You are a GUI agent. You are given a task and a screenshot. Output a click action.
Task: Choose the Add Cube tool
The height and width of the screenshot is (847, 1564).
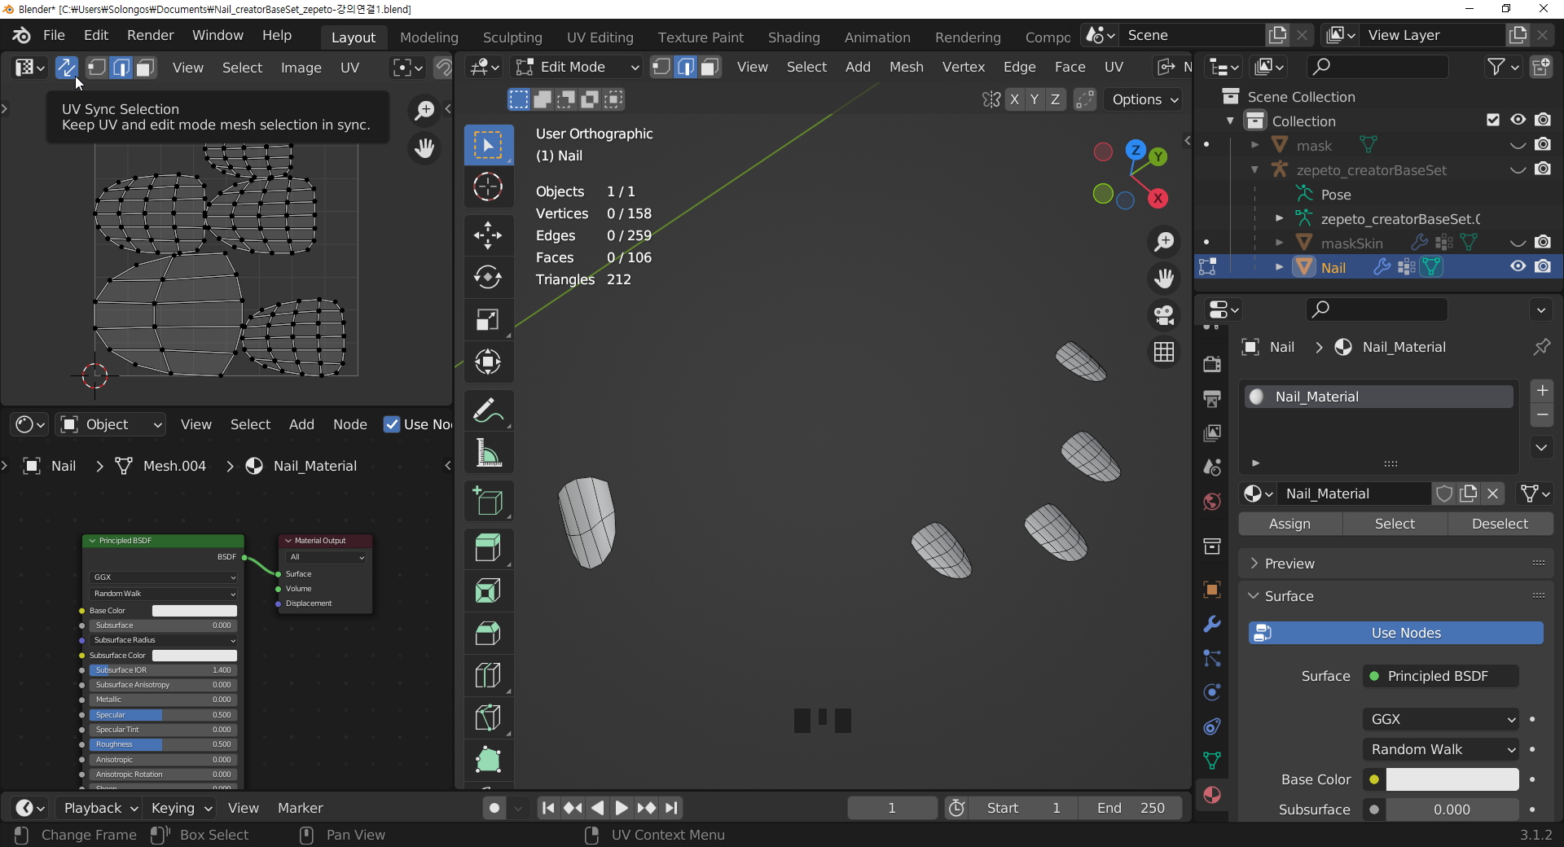point(488,501)
